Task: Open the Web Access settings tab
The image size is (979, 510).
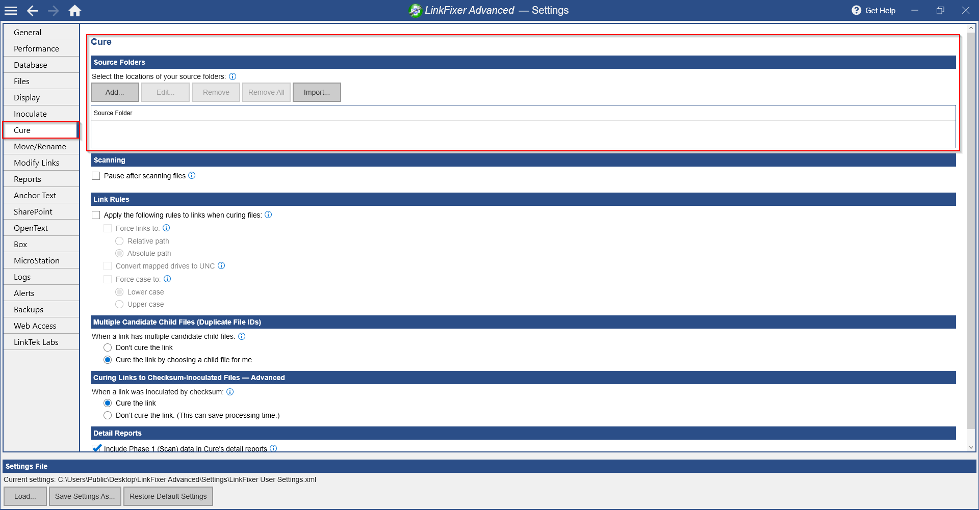Action: (41, 326)
